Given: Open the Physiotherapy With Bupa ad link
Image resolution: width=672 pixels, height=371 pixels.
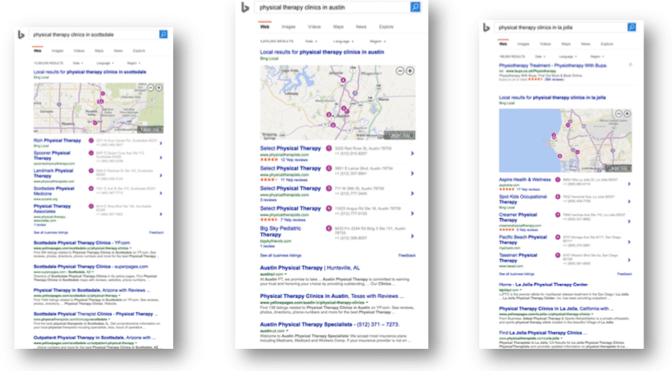Looking at the screenshot, I should coord(553,66).
